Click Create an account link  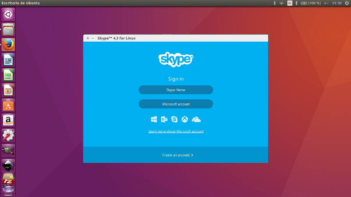pos(178,155)
